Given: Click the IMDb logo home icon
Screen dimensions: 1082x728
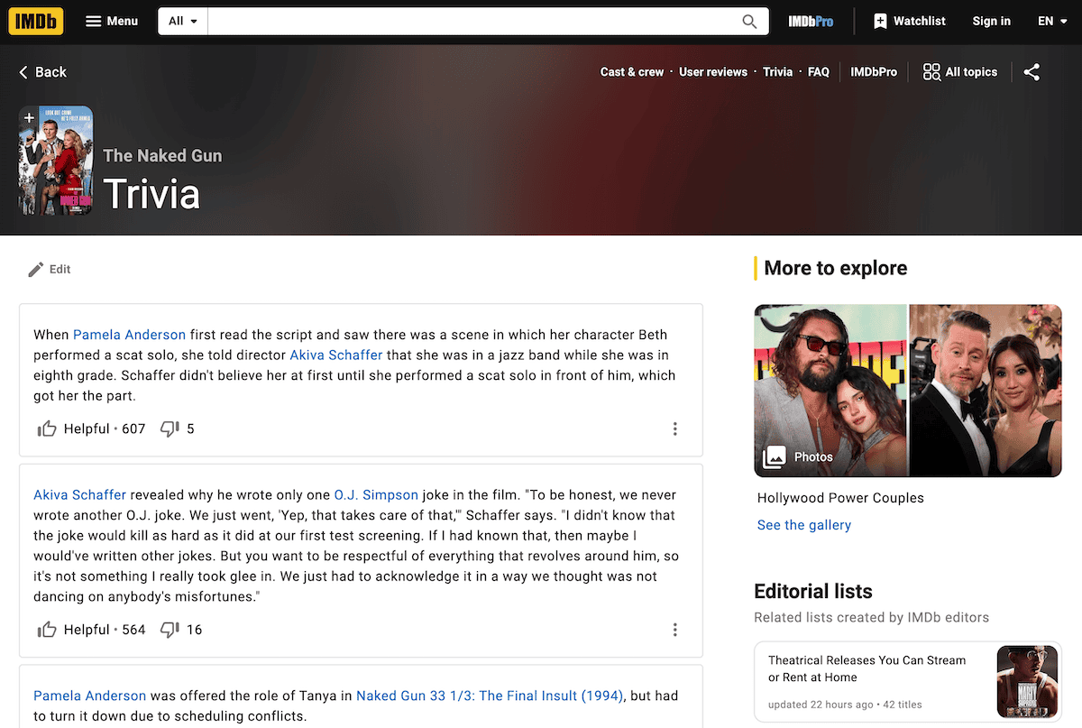Looking at the screenshot, I should pyautogui.click(x=36, y=21).
